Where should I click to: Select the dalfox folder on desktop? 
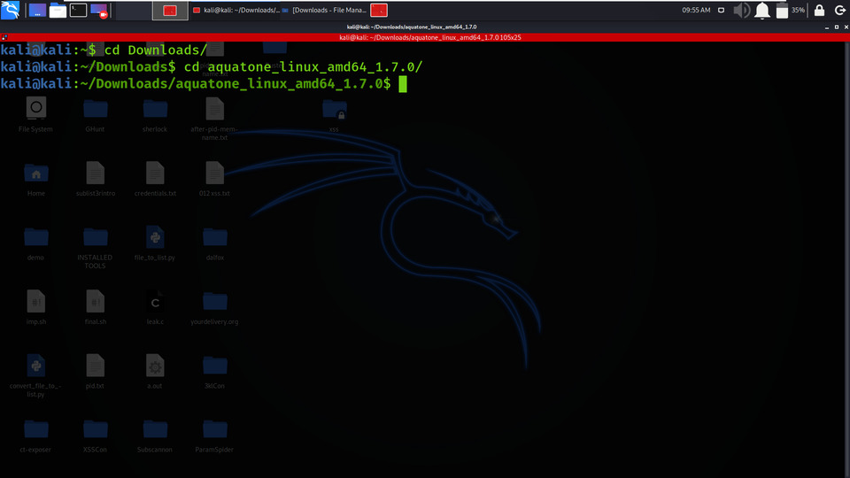(215, 243)
